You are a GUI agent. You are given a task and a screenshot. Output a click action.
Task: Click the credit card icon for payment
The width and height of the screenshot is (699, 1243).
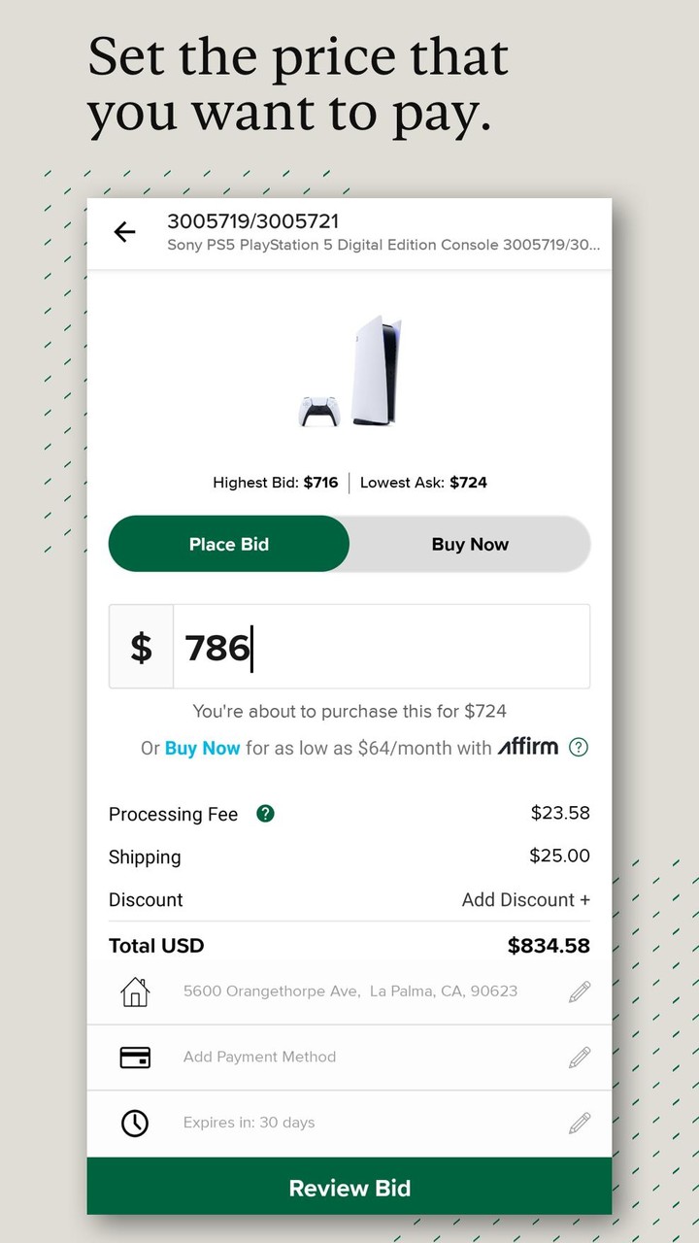(x=135, y=1057)
